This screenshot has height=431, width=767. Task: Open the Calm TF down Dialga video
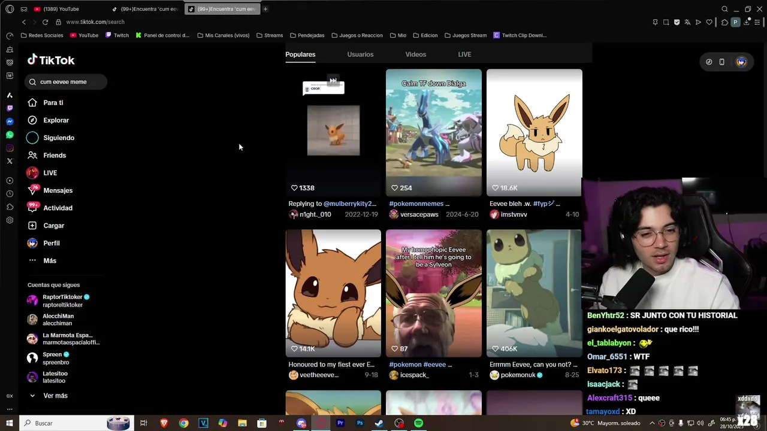click(434, 132)
